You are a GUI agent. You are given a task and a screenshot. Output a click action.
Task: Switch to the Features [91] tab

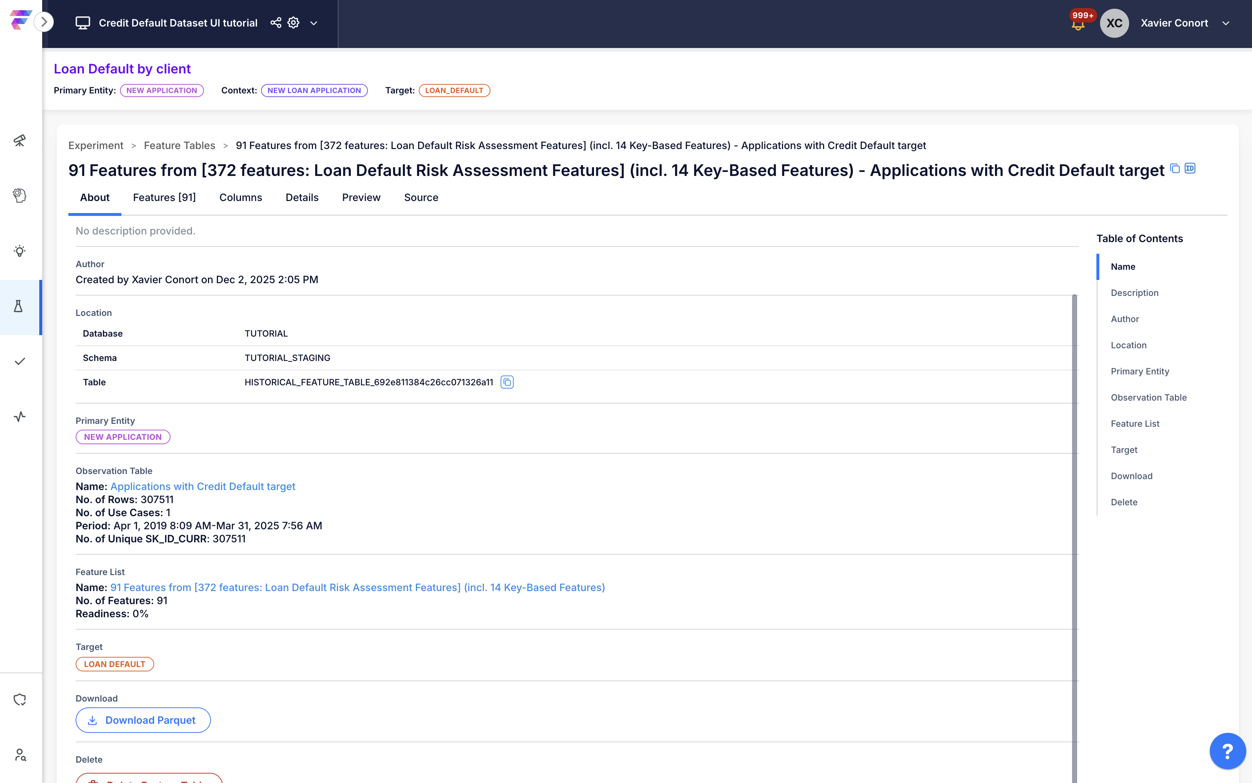pyautogui.click(x=164, y=197)
